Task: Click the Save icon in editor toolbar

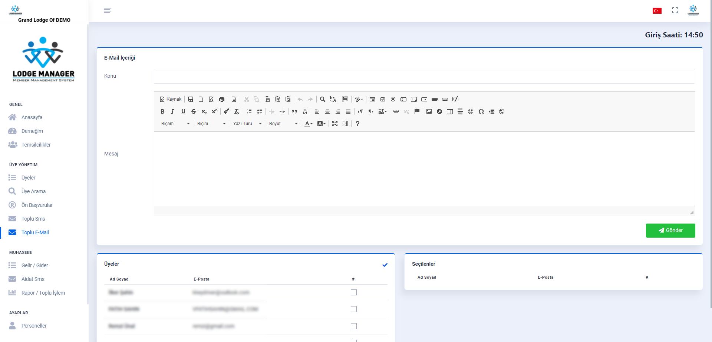Action: 191,99
